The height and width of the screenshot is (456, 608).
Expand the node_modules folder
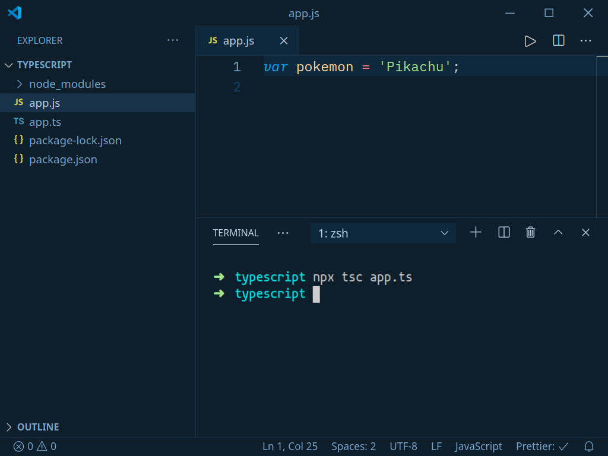tap(98, 84)
